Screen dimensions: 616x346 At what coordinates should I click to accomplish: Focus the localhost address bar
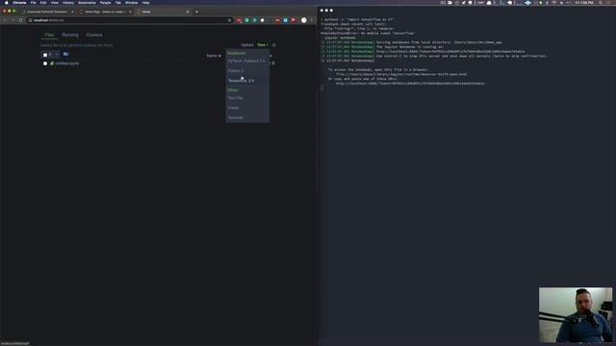pos(130,20)
